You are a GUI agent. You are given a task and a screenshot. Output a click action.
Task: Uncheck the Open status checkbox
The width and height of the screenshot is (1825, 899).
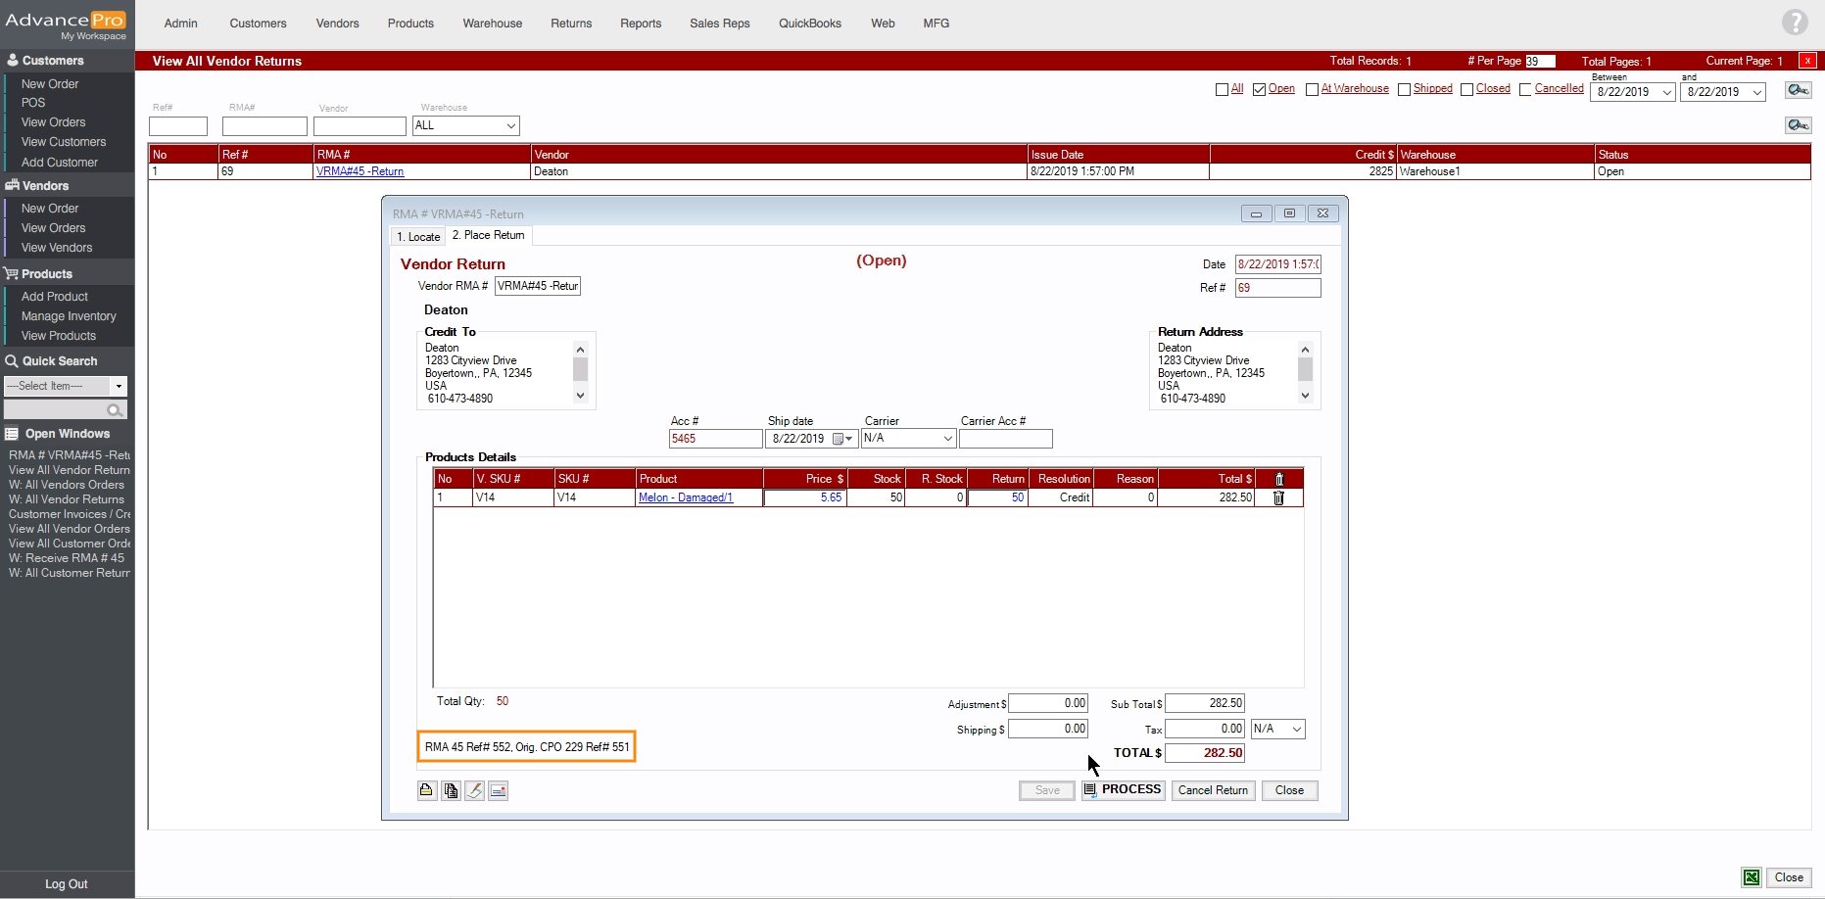point(1259,90)
